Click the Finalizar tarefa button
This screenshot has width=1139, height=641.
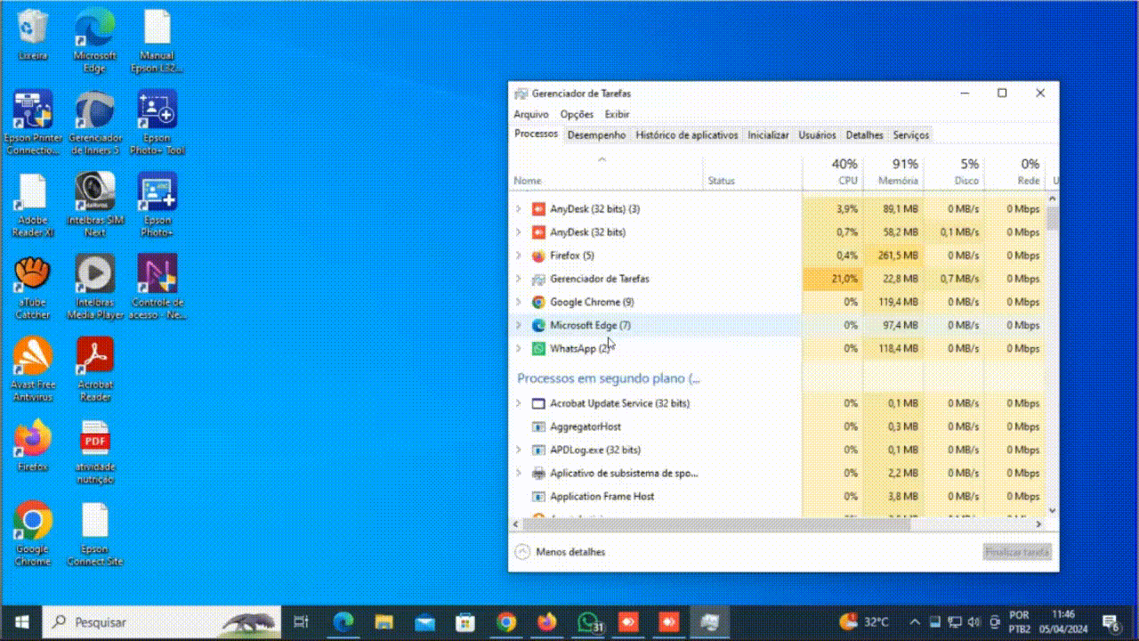click(1017, 552)
